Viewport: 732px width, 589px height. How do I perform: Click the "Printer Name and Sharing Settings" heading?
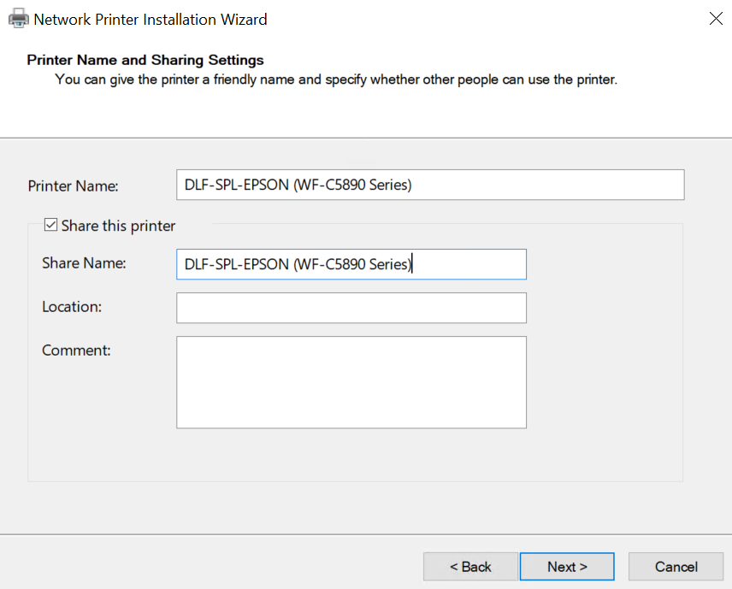[145, 60]
